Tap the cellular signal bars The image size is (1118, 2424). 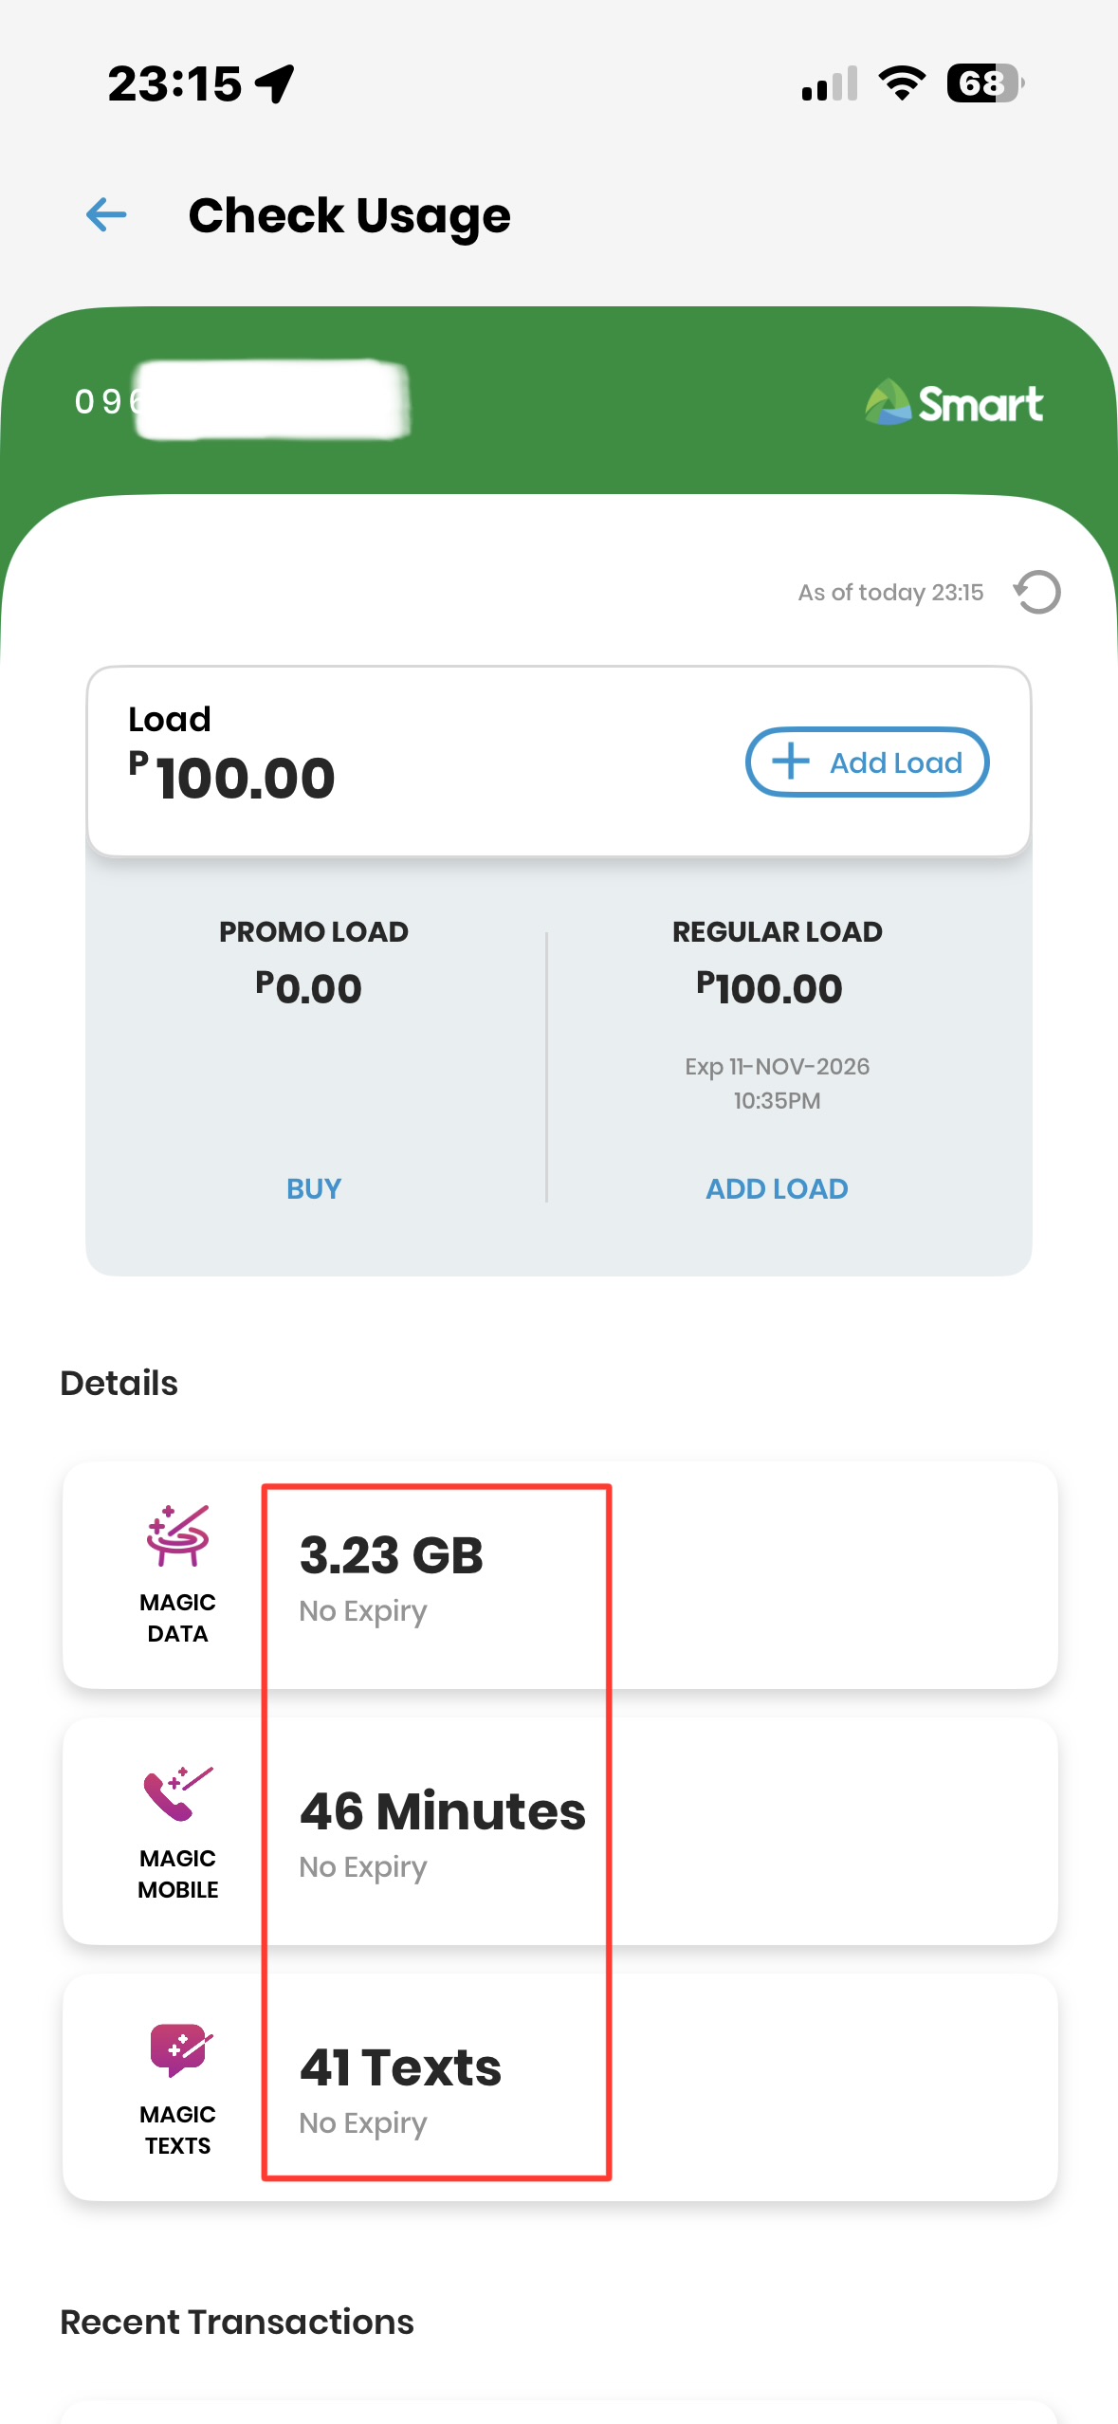pos(830,83)
